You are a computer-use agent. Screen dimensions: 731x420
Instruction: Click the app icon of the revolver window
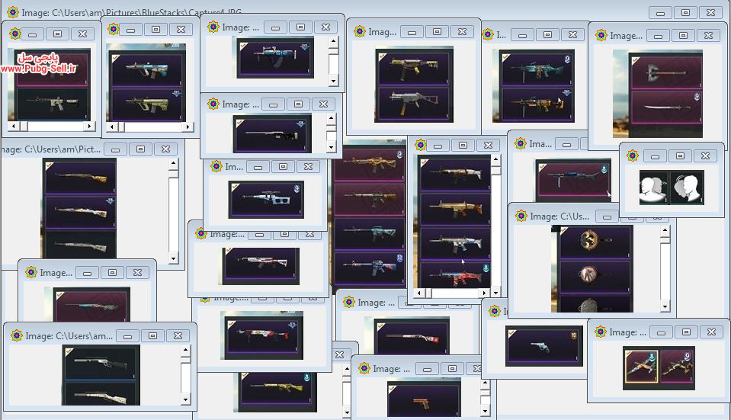[495, 311]
